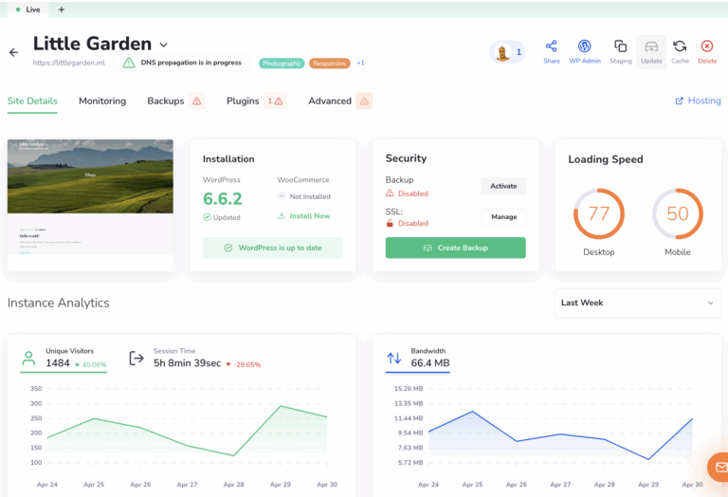Click the Loading Speed heading
The width and height of the screenshot is (728, 497).
pos(606,159)
